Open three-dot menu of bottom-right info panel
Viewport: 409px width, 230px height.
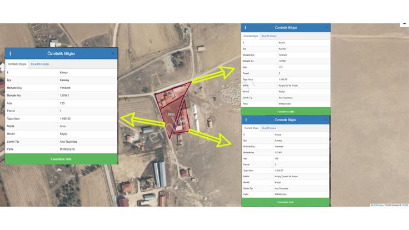point(245,120)
